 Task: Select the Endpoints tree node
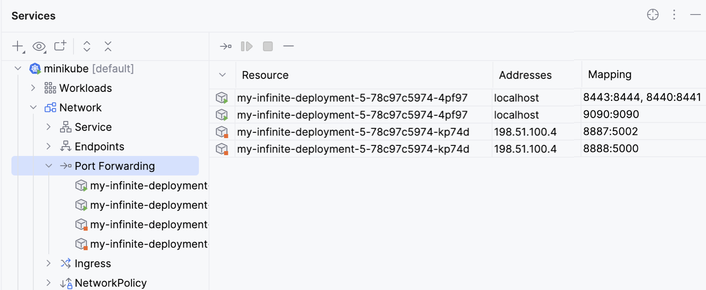coord(99,146)
